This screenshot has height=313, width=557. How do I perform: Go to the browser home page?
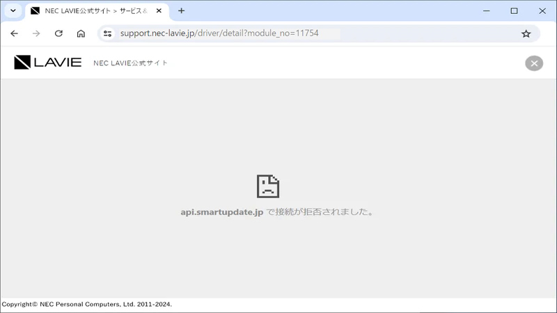point(81,33)
